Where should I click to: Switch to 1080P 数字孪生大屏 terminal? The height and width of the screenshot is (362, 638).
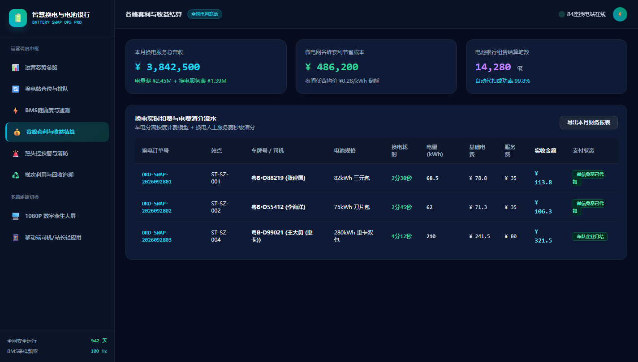click(57, 216)
